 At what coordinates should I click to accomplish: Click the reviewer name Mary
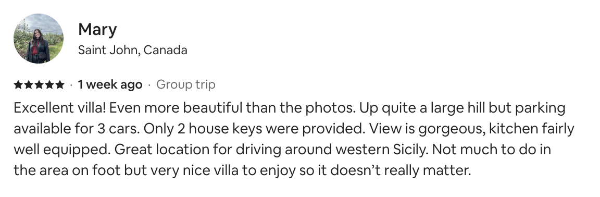point(97,30)
